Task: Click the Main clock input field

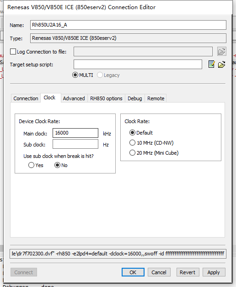Action: (75, 133)
